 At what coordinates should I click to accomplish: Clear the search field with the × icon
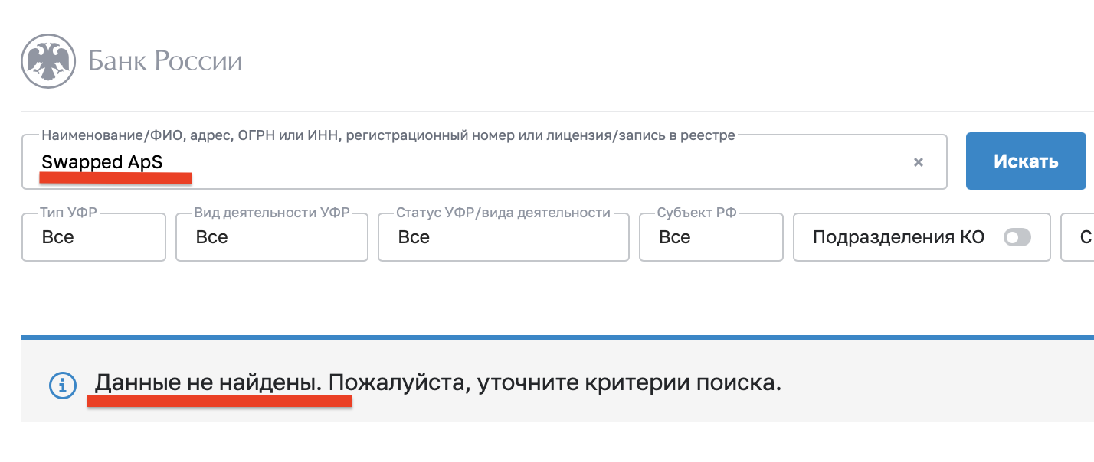coord(919,162)
